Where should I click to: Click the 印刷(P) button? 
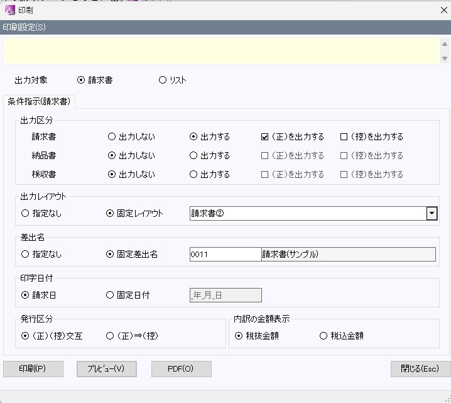pyautogui.click(x=33, y=369)
